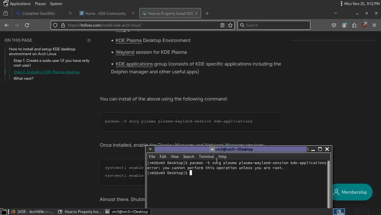Click the search magnifier icon in Search box
Screen dimensions: 381x215
pos(242,25)
